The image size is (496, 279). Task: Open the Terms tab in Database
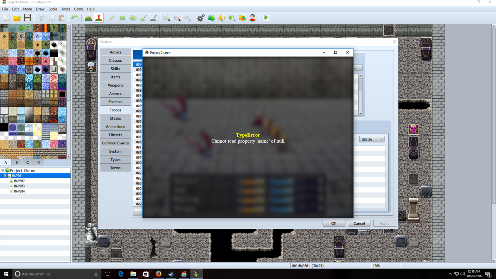tap(115, 168)
